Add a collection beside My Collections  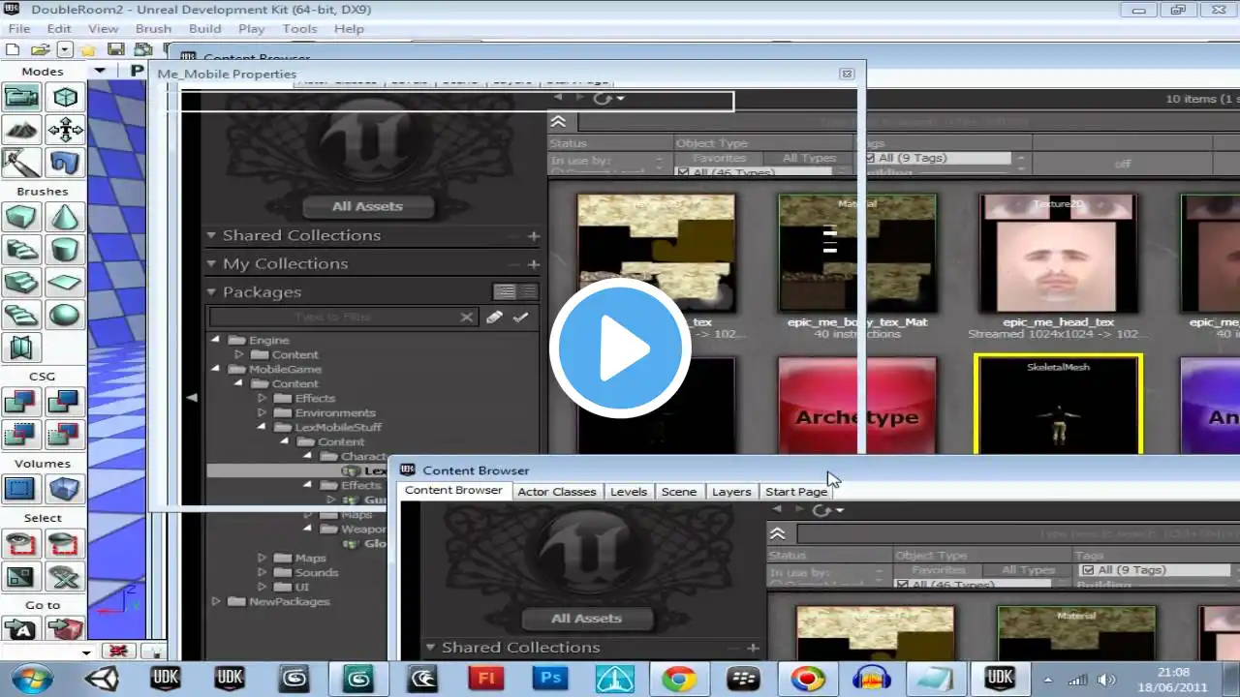pos(533,263)
